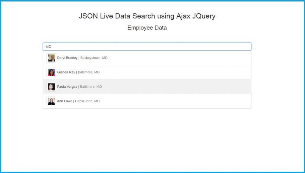Select Ann Lowe's profile photo
This screenshot has height=173, width=305.
coord(51,101)
